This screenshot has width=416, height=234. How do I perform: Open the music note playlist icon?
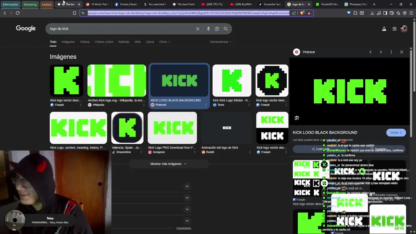point(379,13)
